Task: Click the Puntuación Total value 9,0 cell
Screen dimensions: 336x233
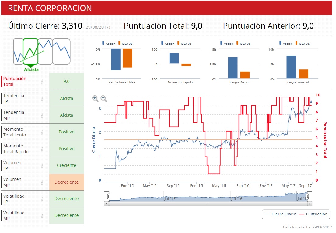Action: [x=67, y=81]
